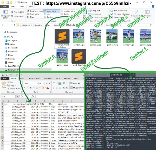
Task: Toggle the Details pane in Explorer
Action: coord(17,16)
